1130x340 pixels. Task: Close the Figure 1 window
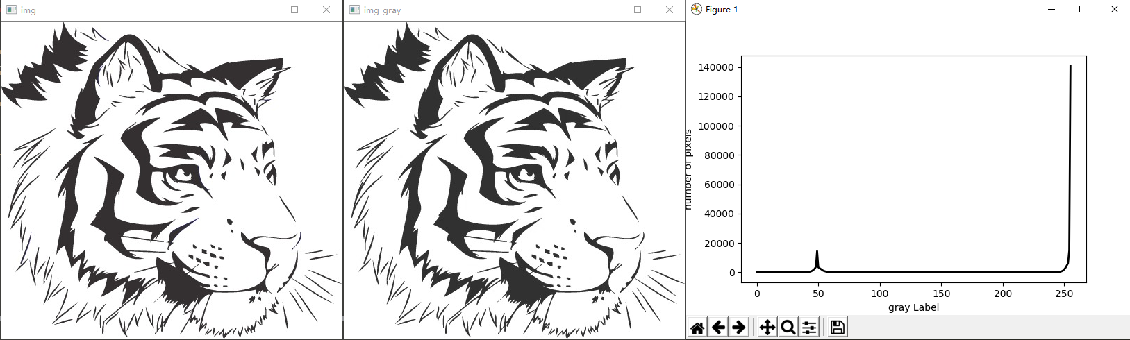(1115, 9)
